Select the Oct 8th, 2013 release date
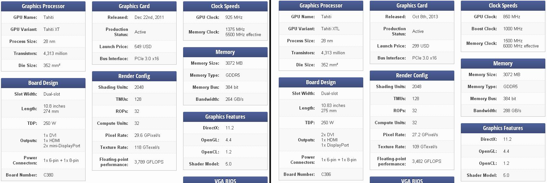The image size is (547, 183). pyautogui.click(x=425, y=17)
